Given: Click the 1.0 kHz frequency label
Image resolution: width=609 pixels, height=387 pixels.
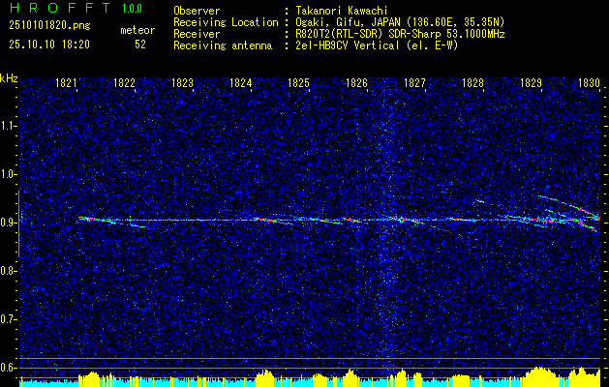Looking at the screenshot, I should (x=8, y=174).
